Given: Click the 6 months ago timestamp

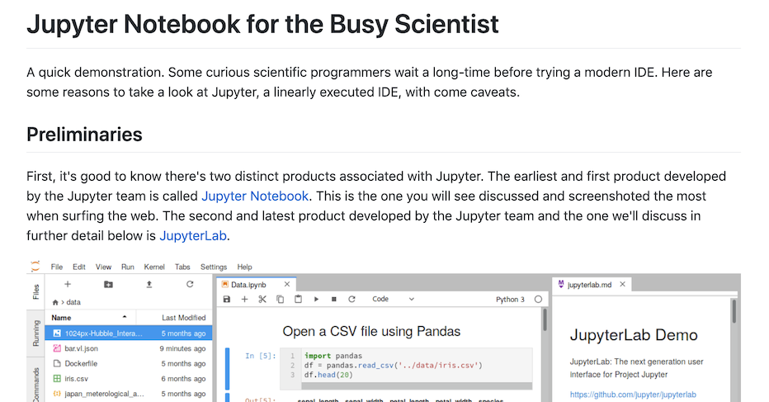Looking at the screenshot, I should coord(183,379).
